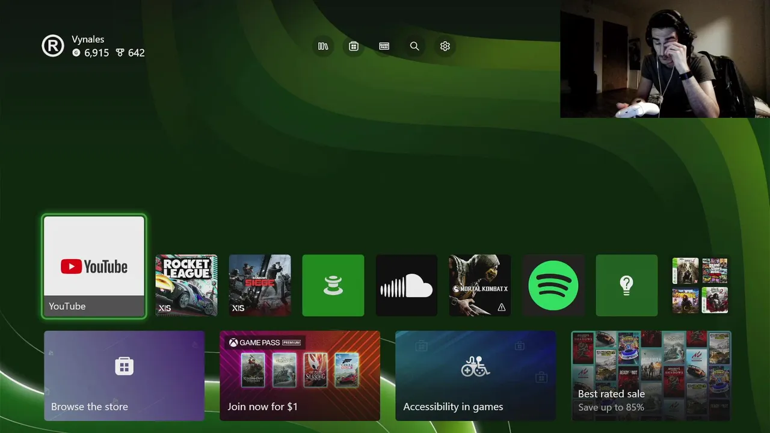Click the warning icon on Mortal Kombat X
Screen dimensions: 770x433
tap(502, 307)
